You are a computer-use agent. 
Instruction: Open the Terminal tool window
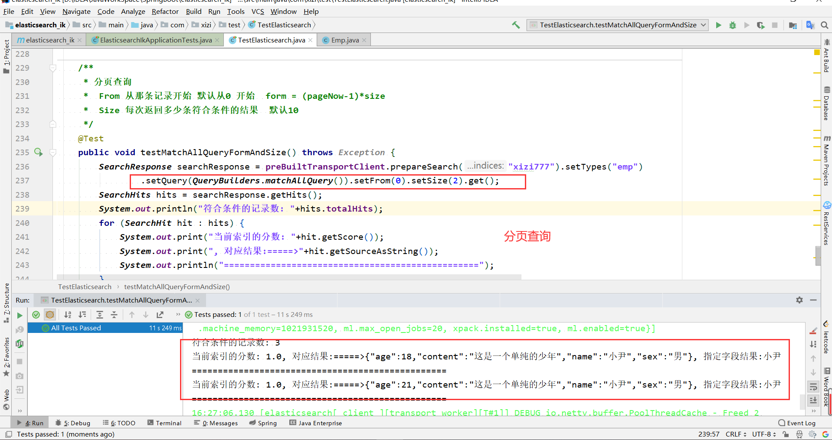(164, 423)
